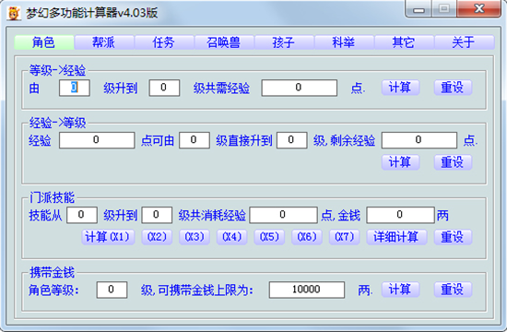Click 计算 in the 携带金钱 section
507x332 pixels.
click(x=400, y=290)
